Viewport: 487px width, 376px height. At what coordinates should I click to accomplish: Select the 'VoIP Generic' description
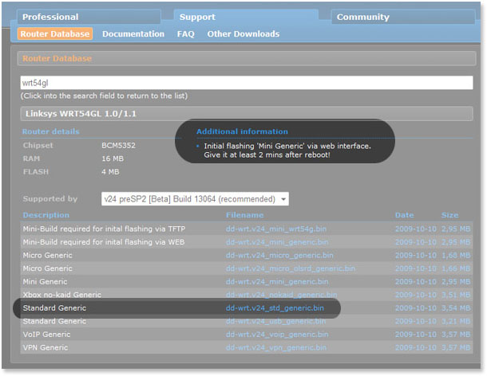click(46, 335)
